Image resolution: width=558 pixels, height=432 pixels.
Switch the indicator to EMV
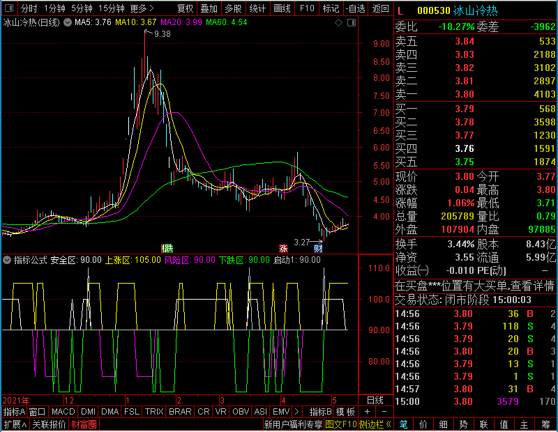[x=281, y=412]
